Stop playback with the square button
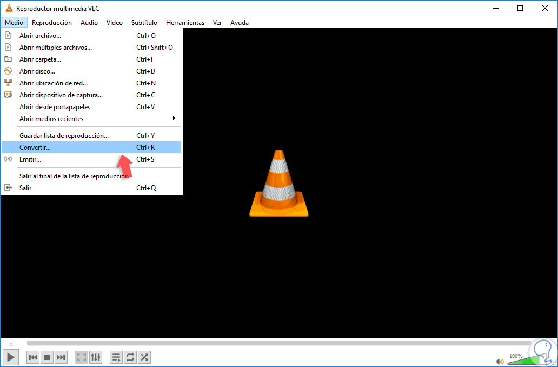Image resolution: width=558 pixels, height=367 pixels. pyautogui.click(x=47, y=357)
